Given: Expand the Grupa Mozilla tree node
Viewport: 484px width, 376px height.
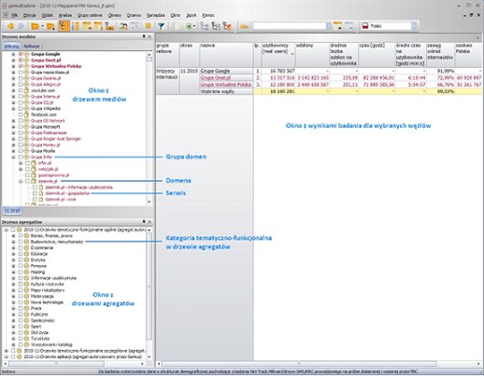Looking at the screenshot, I should point(13,151).
